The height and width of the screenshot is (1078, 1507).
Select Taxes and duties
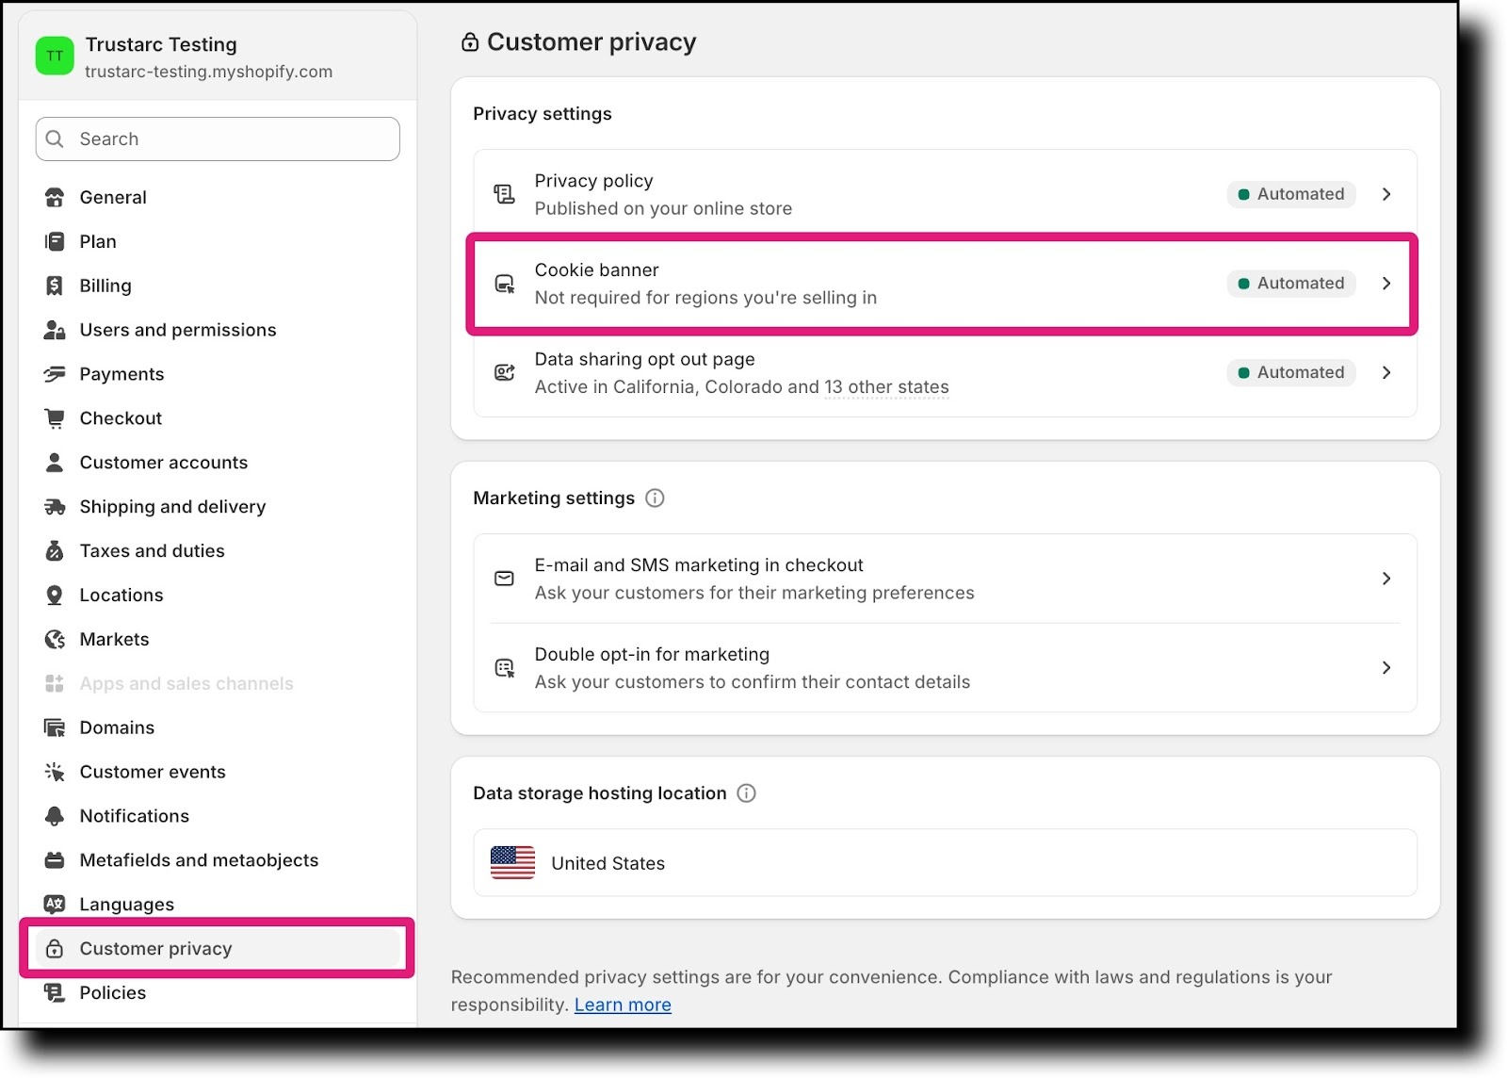tap(218, 551)
